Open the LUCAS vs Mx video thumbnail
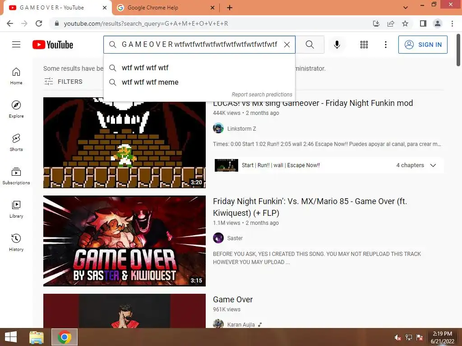 pos(125,143)
